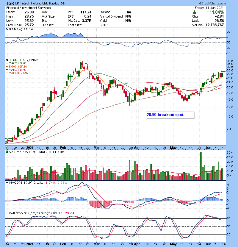The width and height of the screenshot is (238, 247).
Task: Click the P/E value 117.24
Action: click(86, 12)
